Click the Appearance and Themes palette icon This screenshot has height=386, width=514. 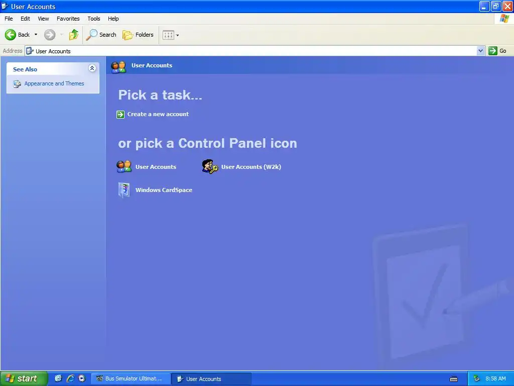[17, 84]
